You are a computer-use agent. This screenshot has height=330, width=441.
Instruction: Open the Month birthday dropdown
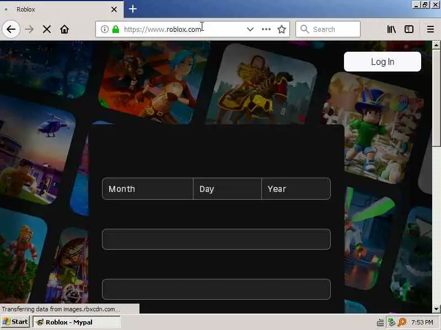point(148,189)
